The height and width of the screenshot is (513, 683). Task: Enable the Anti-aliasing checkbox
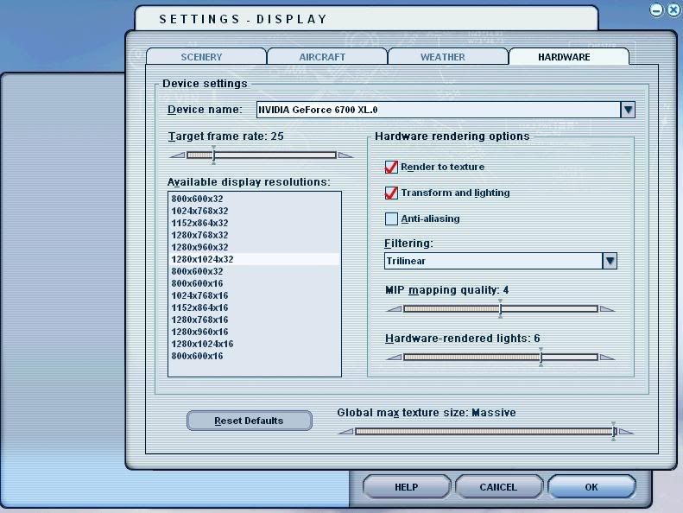[391, 218]
